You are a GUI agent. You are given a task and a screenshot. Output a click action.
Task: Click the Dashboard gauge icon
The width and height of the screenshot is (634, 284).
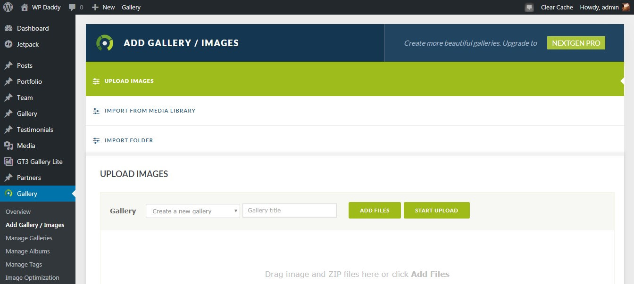8,28
